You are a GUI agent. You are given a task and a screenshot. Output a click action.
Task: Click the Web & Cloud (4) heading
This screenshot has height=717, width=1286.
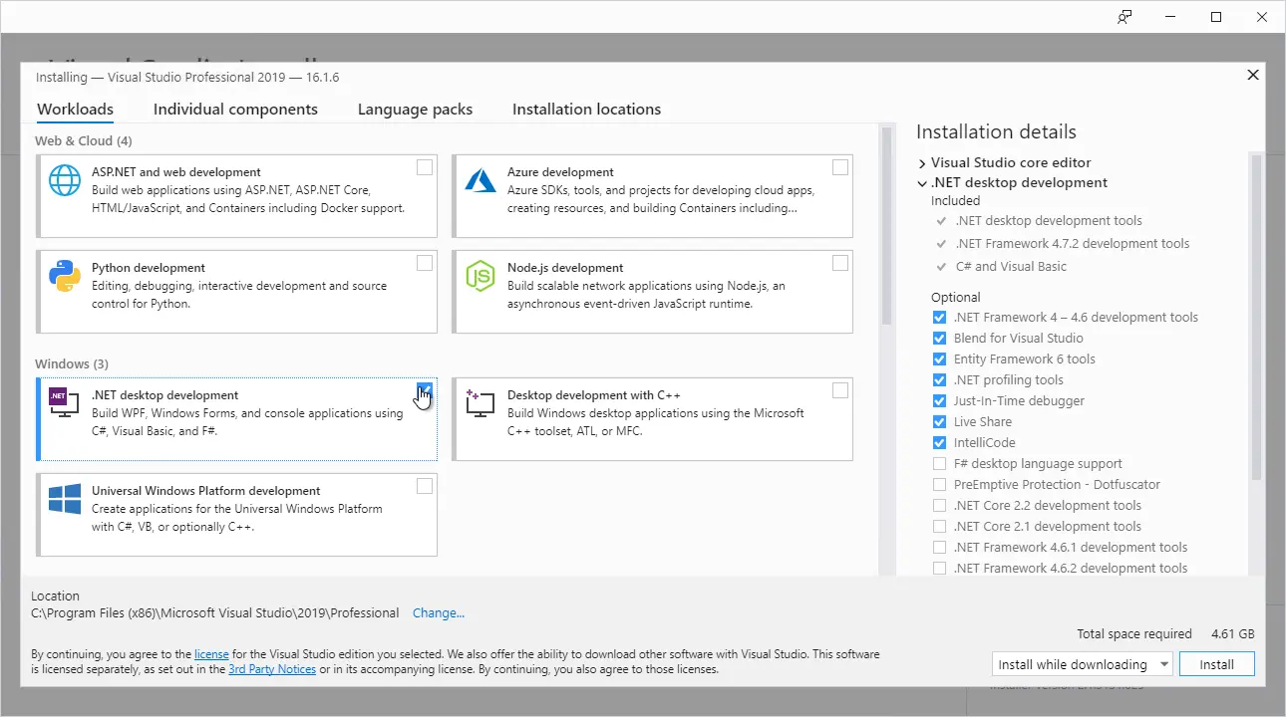point(84,141)
